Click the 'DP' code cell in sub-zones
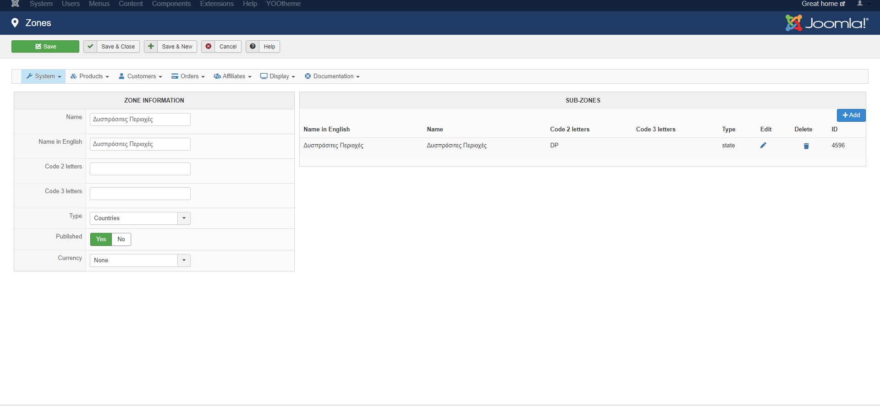880x406 pixels. [554, 146]
